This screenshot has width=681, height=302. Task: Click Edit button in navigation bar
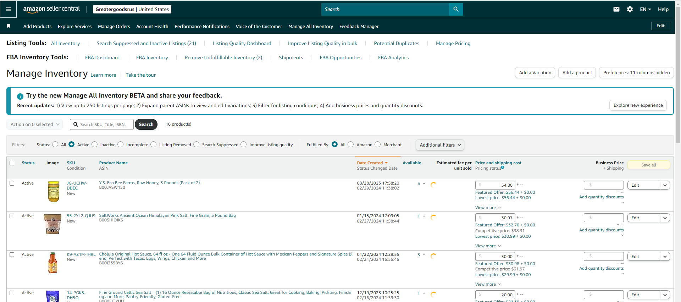pos(660,26)
